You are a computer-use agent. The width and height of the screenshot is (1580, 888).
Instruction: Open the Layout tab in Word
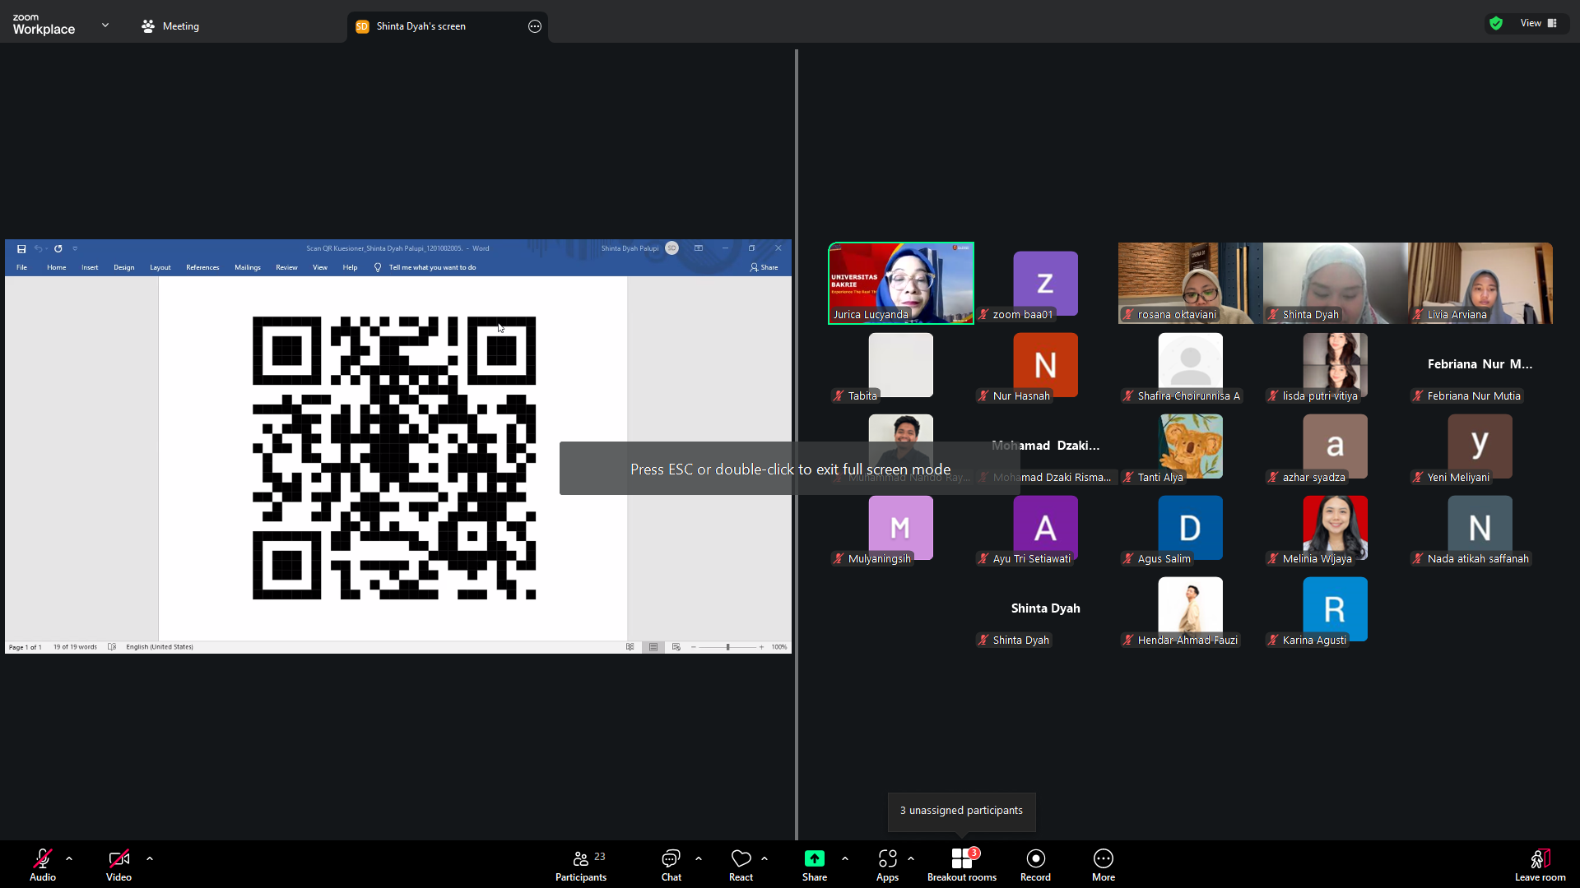click(160, 267)
